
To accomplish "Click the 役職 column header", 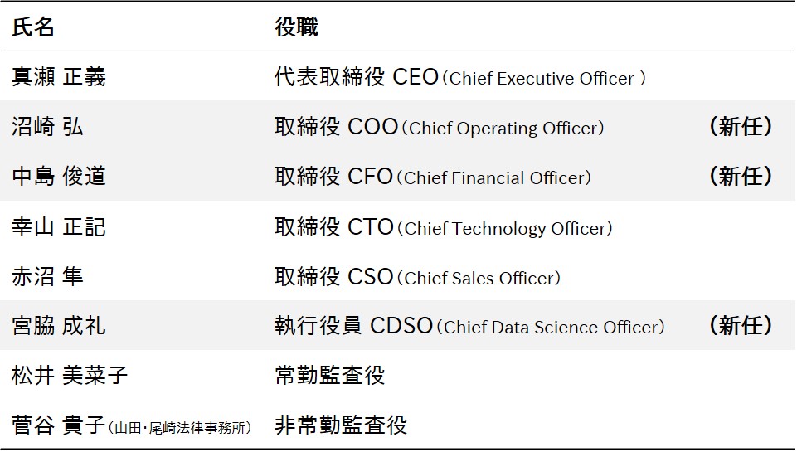I will 296,27.
